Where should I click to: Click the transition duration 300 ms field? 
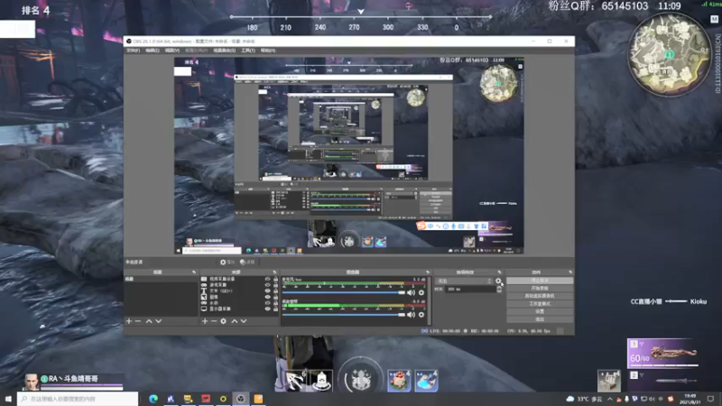point(470,290)
